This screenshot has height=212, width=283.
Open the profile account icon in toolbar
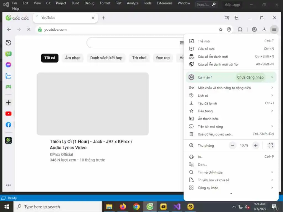click(254, 29)
